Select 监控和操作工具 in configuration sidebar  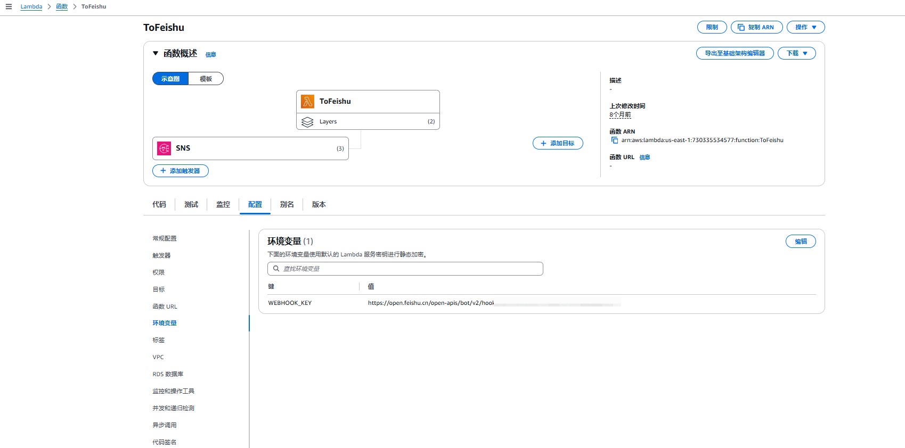pos(174,391)
